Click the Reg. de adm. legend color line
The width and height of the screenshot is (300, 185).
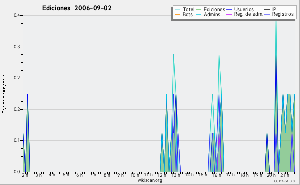coord(229,14)
